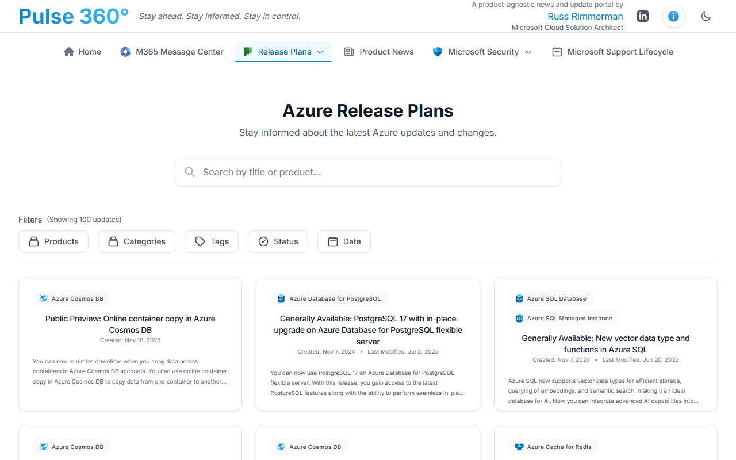Screen dimensions: 736x460
Task: Click the Azure Cache for Redis tag text
Action: [559, 447]
